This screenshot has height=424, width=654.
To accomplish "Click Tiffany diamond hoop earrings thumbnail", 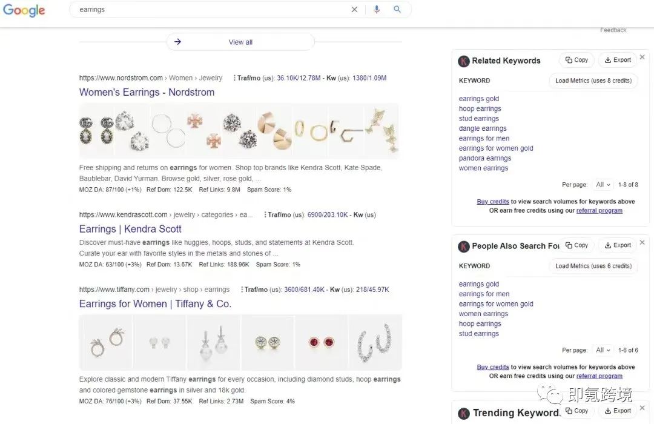I will [375, 343].
